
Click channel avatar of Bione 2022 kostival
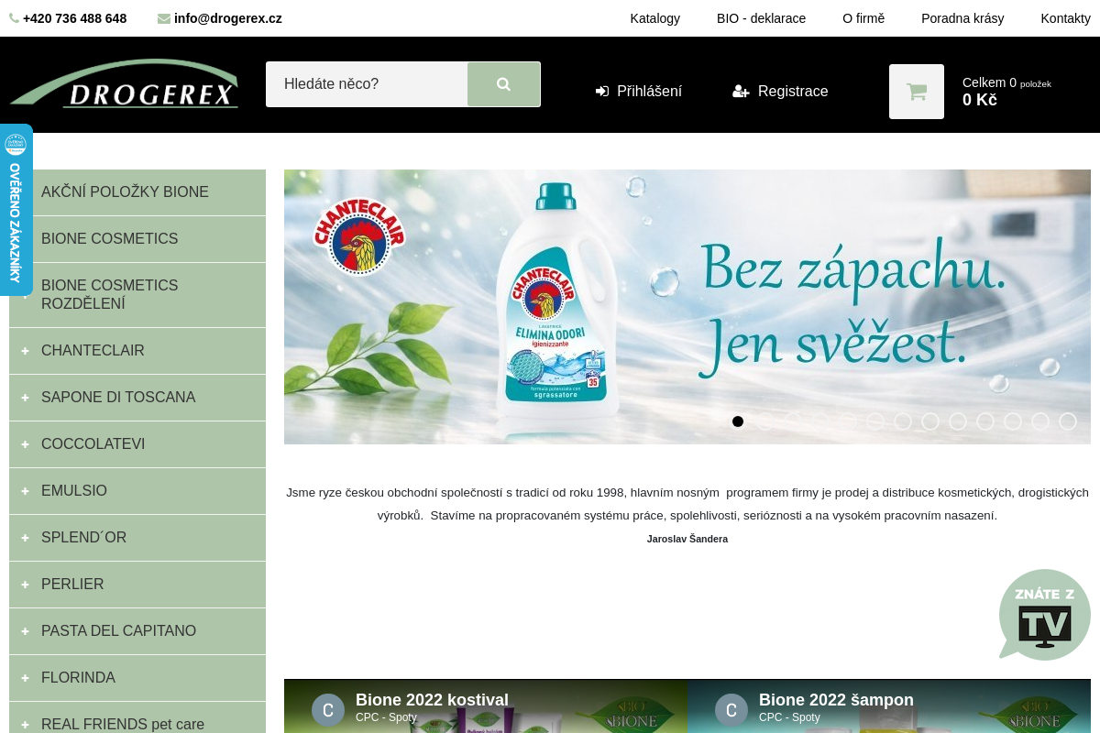[328, 710]
